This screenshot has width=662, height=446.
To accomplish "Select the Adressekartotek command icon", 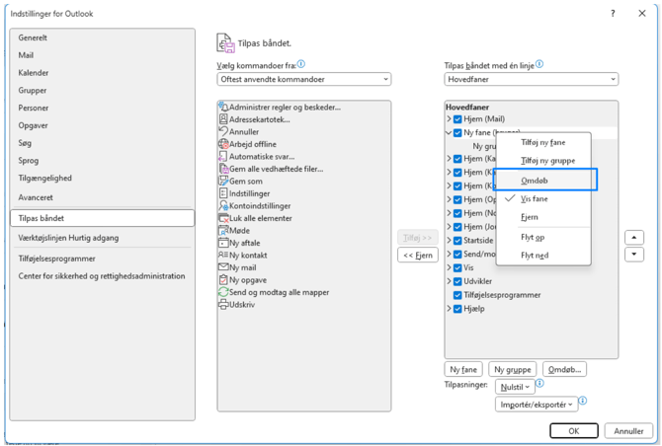I will coord(224,119).
